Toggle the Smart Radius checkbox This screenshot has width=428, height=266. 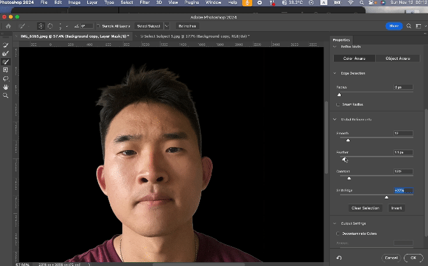tap(338, 104)
